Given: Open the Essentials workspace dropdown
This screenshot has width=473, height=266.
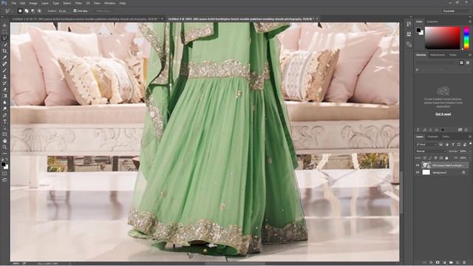Looking at the screenshot, I should [457, 11].
